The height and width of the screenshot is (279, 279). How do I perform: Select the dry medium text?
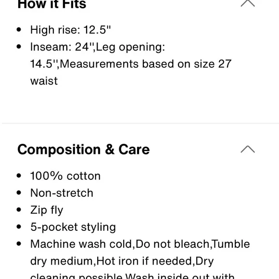pyautogui.click(x=62, y=261)
